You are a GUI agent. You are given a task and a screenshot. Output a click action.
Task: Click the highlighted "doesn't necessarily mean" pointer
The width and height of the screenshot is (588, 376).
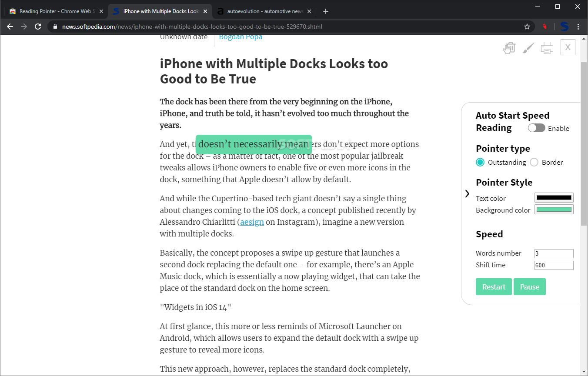pos(254,144)
